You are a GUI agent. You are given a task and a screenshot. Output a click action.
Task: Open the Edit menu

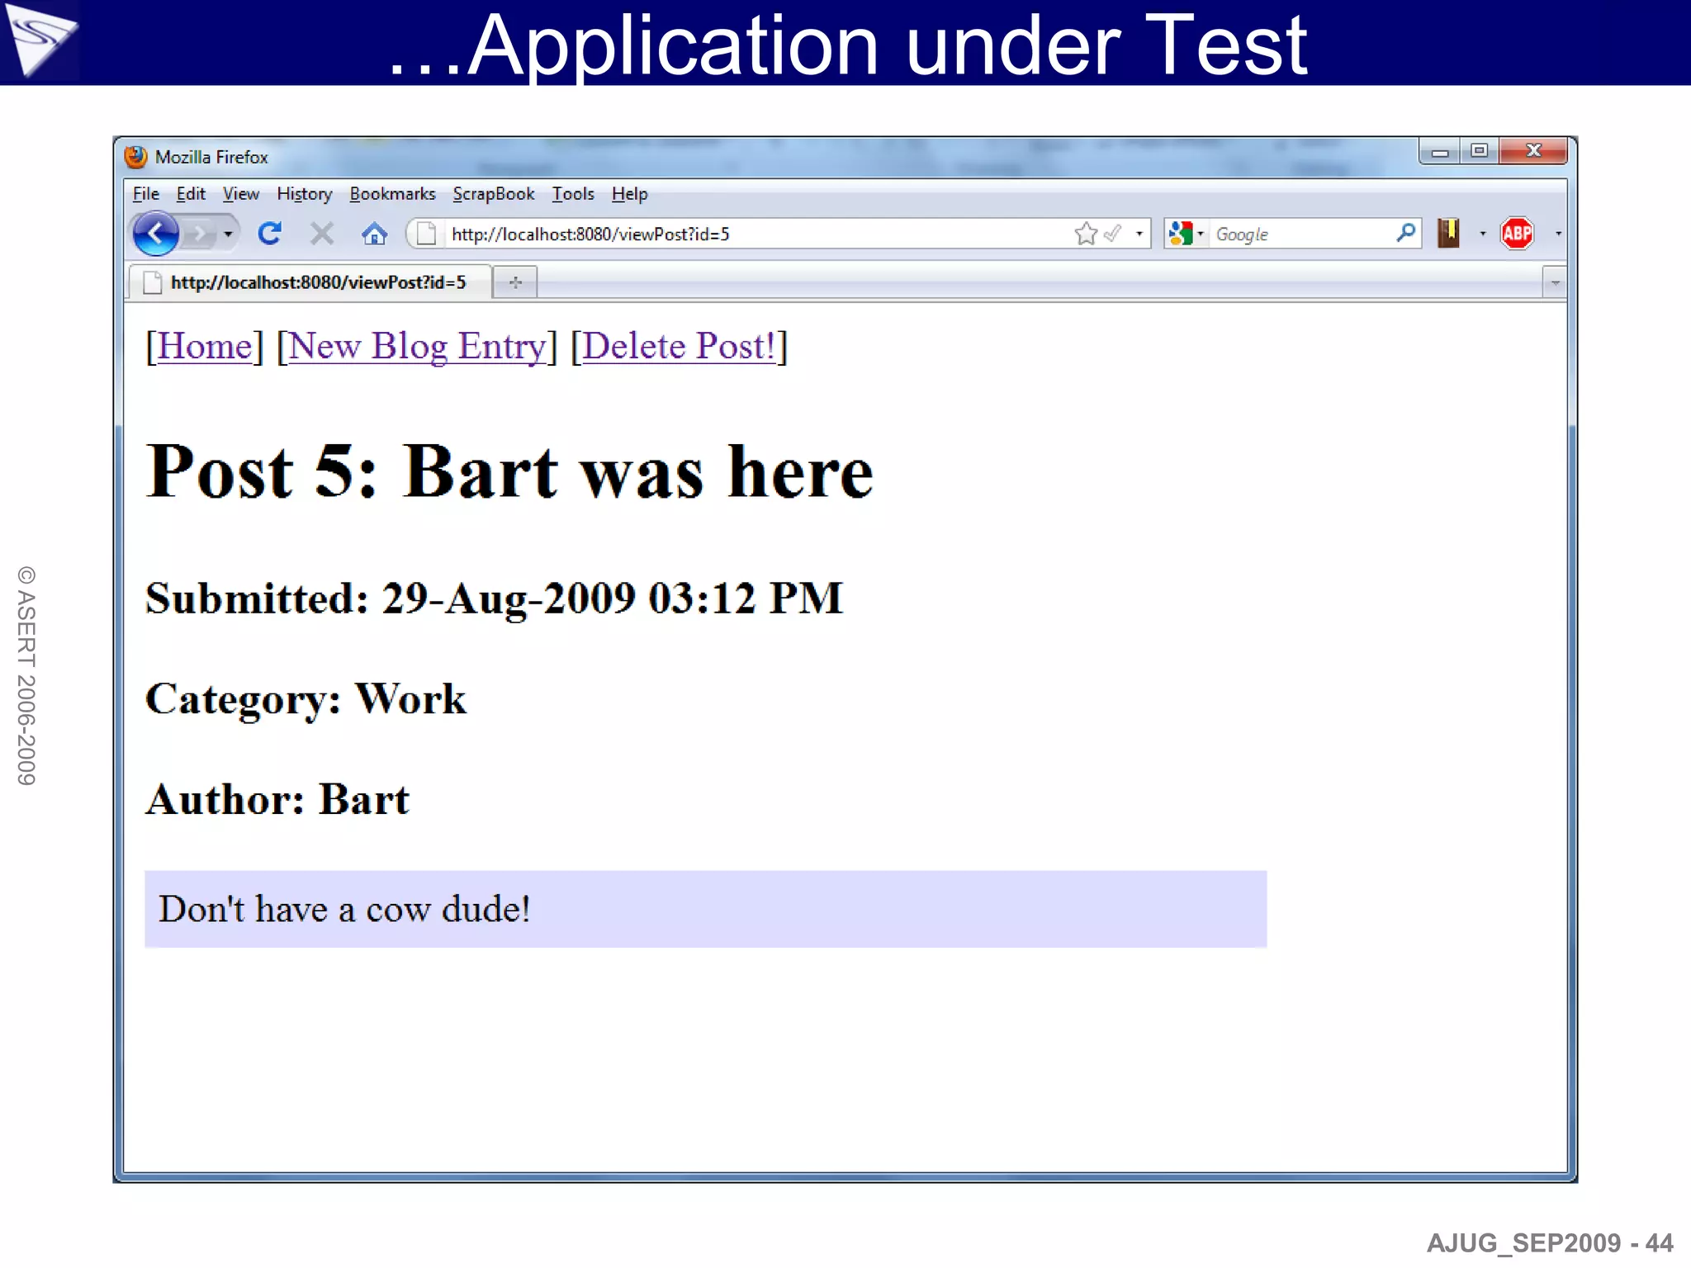point(191,194)
